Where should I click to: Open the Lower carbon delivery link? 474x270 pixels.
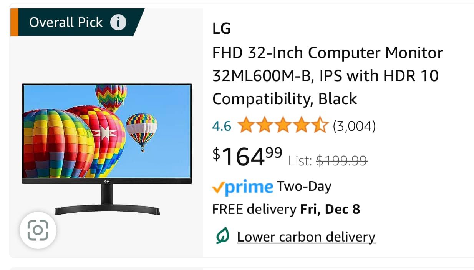306,237
